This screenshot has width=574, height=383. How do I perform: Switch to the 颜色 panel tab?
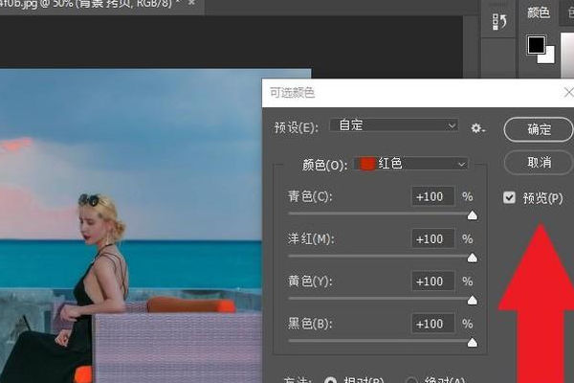point(539,12)
